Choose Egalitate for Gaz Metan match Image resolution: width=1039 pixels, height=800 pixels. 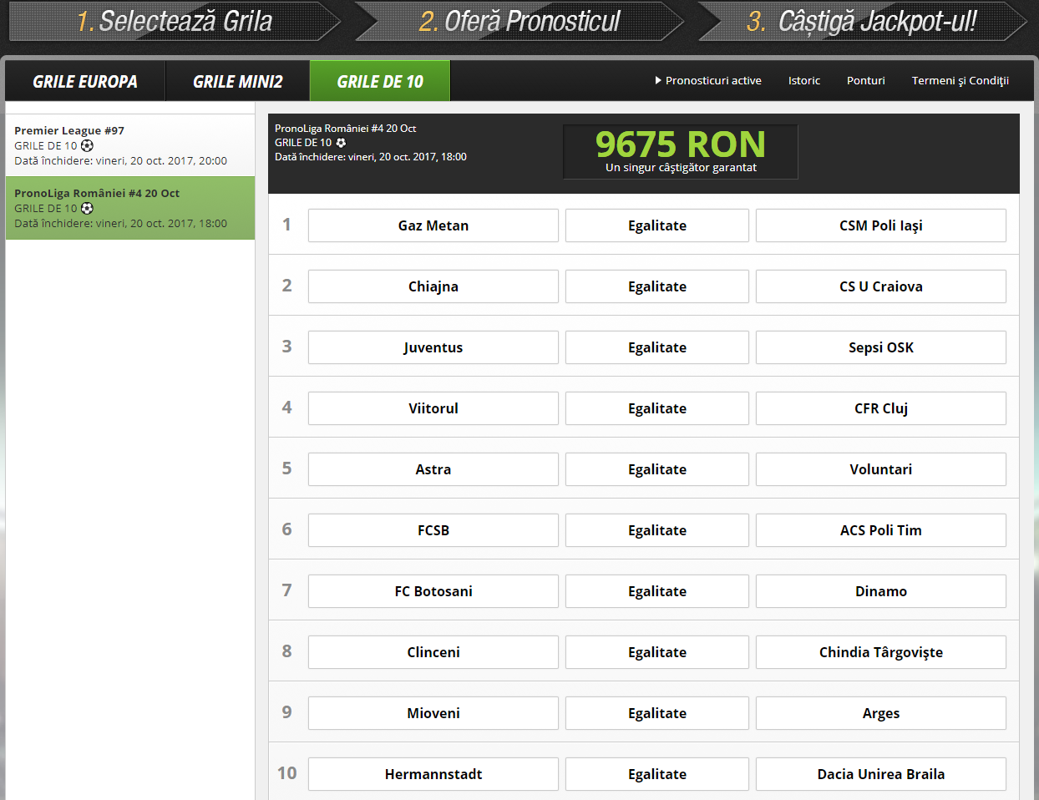click(657, 225)
